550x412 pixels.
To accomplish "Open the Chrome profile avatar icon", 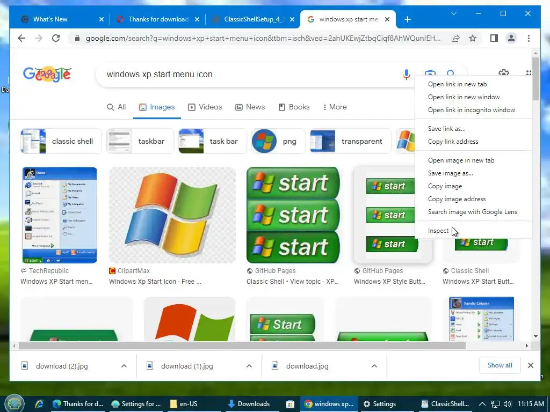I will point(511,38).
